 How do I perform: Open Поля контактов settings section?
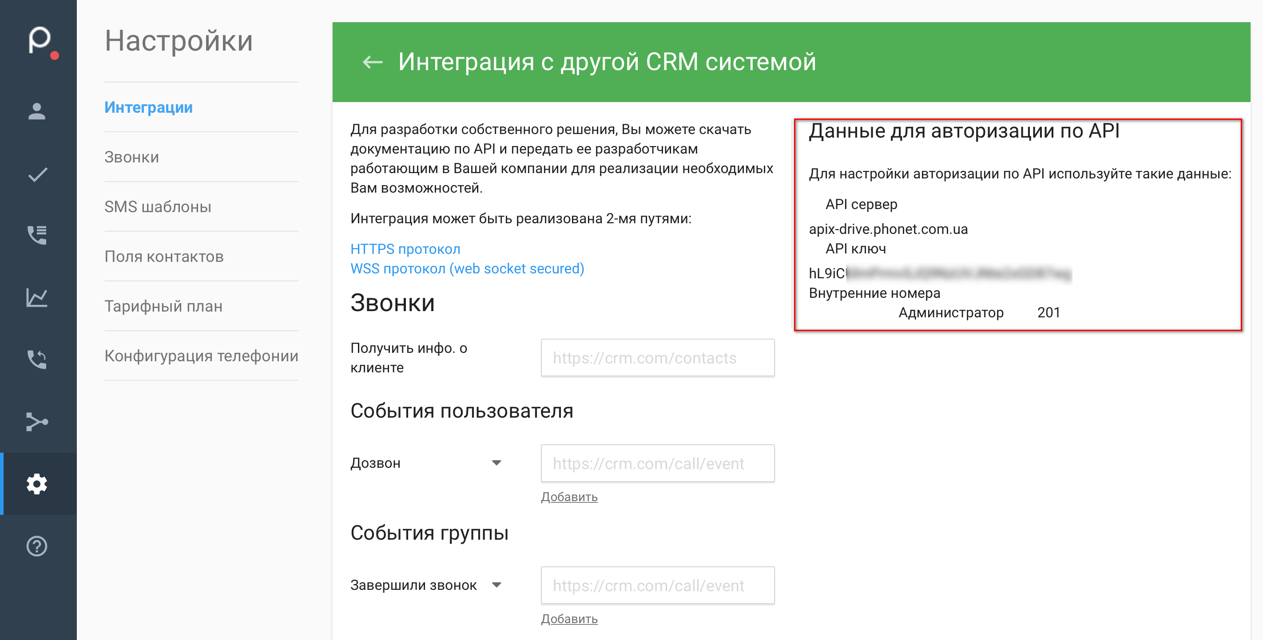[164, 256]
